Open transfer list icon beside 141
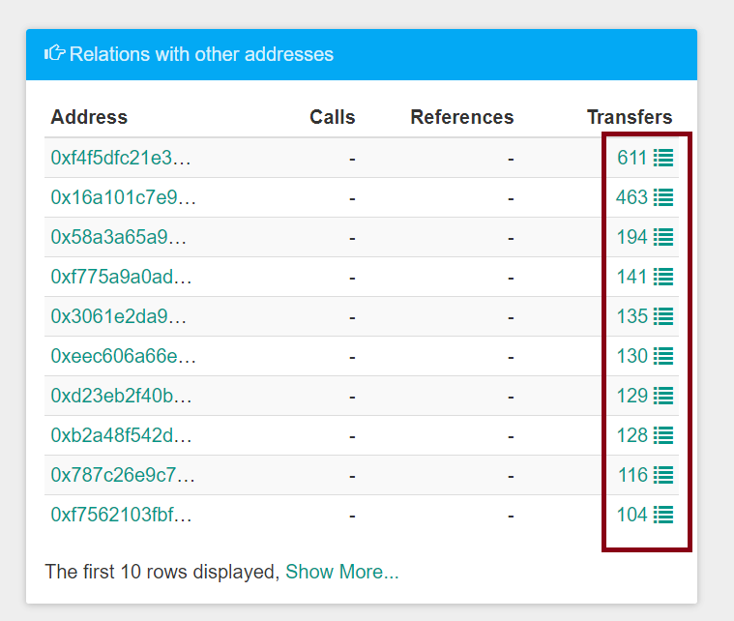The height and width of the screenshot is (621, 734). click(x=663, y=277)
